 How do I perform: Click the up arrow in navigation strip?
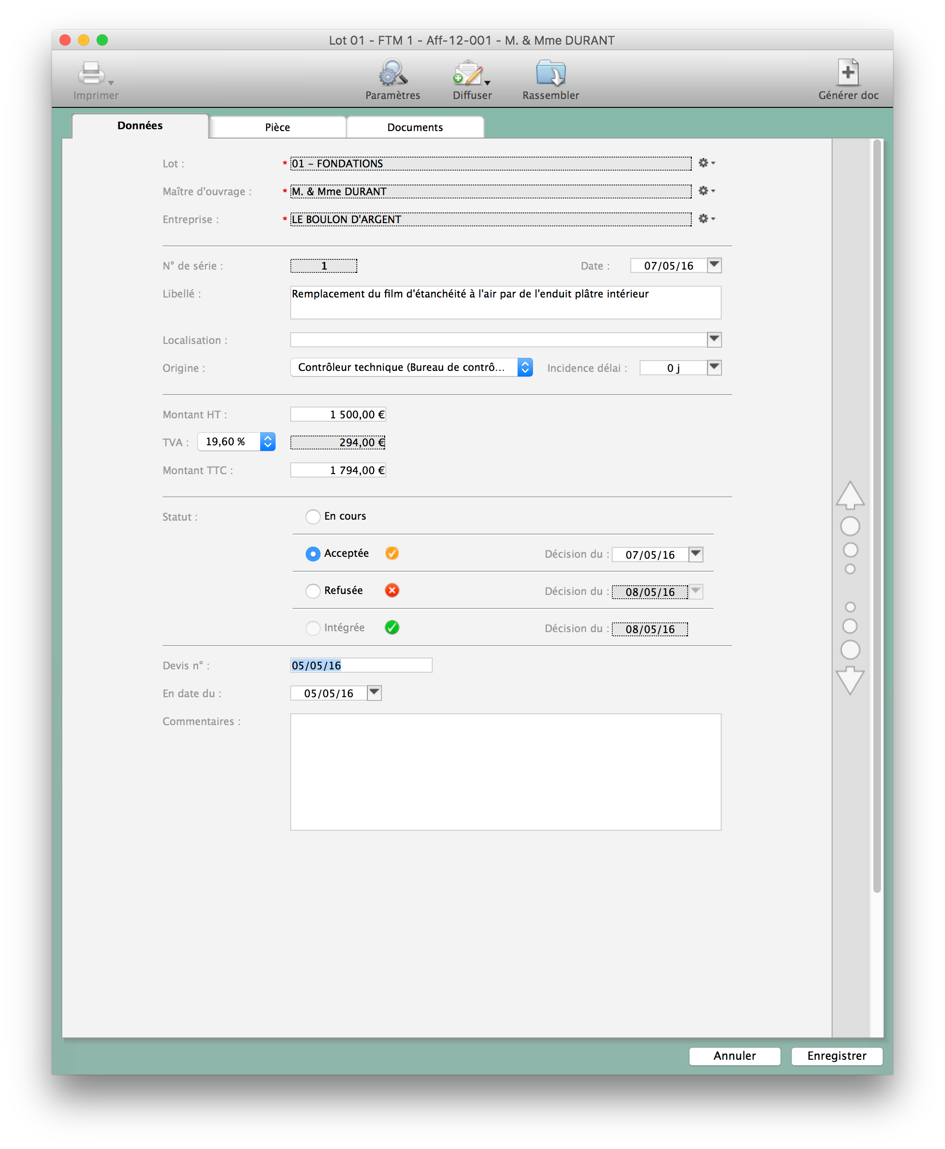(x=850, y=495)
